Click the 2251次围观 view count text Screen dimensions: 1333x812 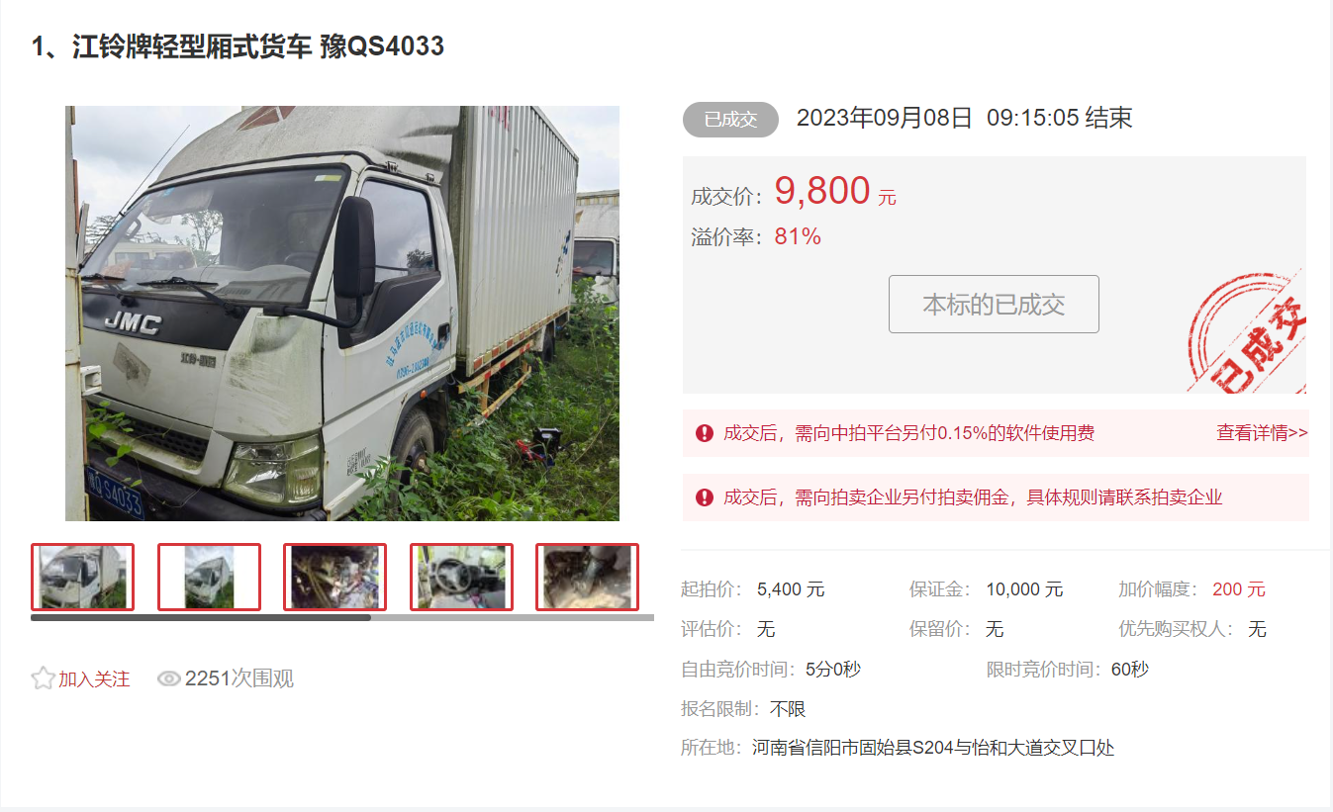[x=239, y=678]
